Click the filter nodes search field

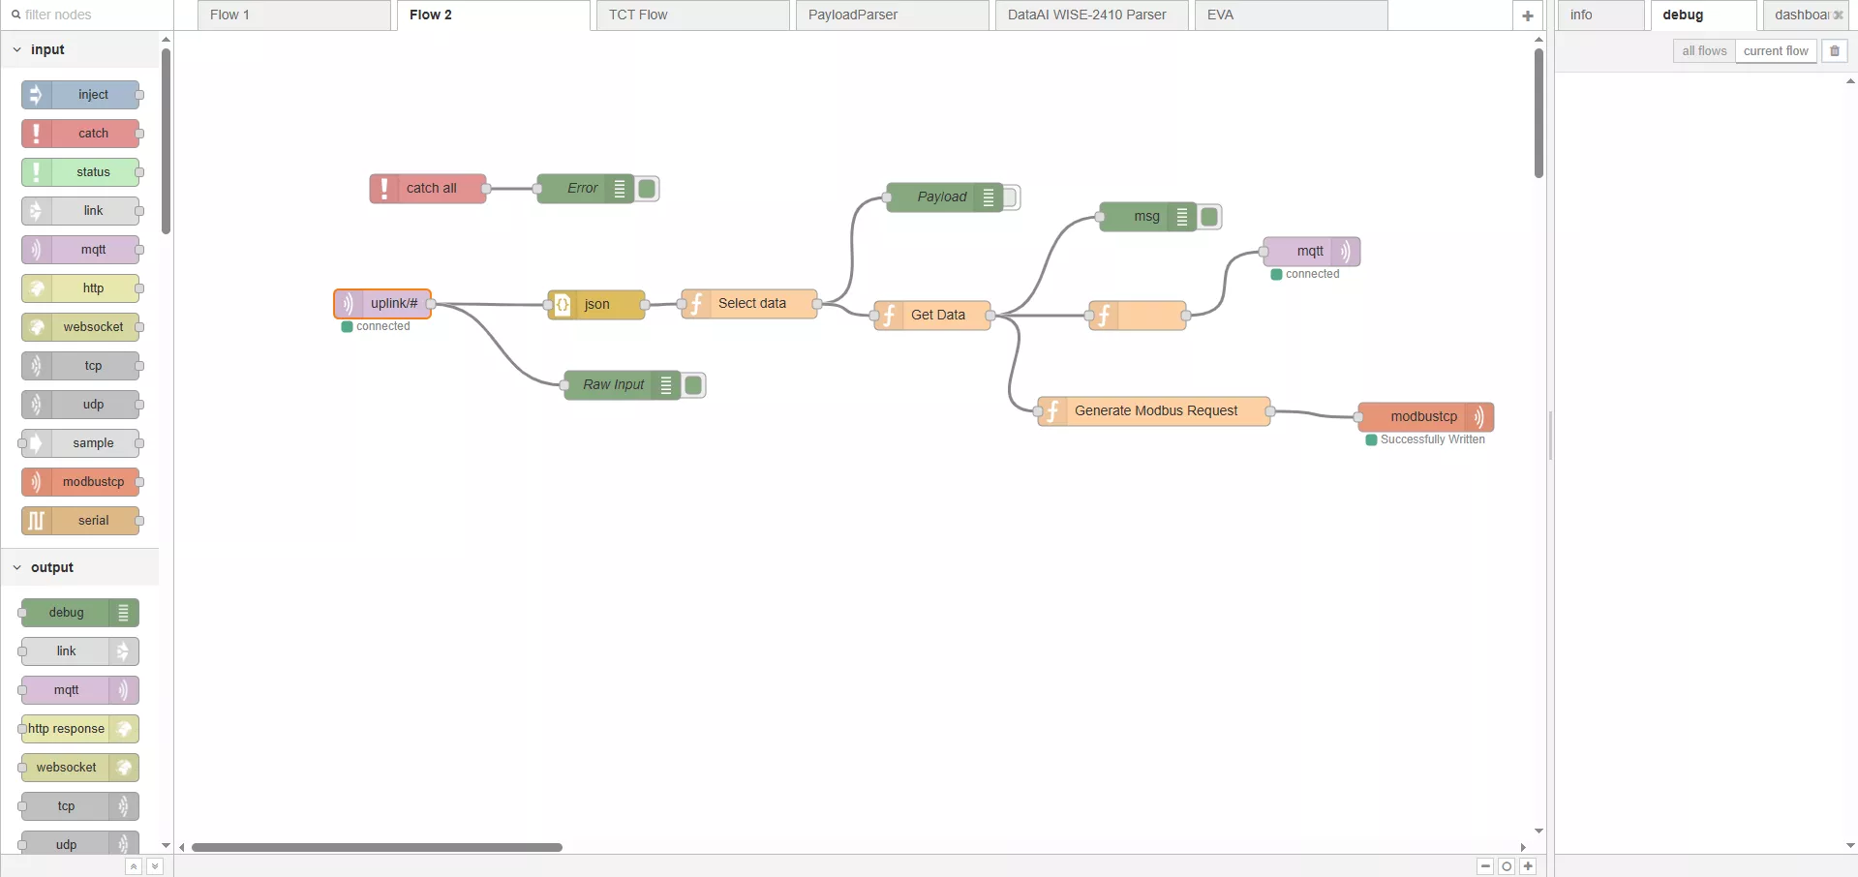point(87,15)
